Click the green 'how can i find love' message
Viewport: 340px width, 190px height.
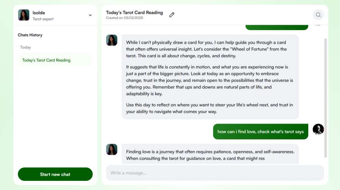click(260, 132)
